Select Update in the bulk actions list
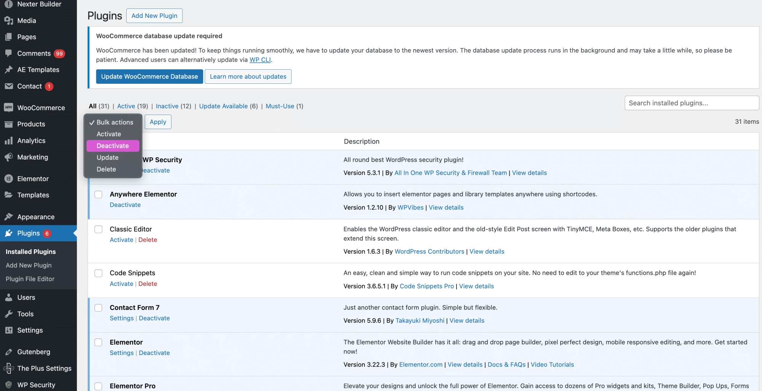762x391 pixels. point(107,158)
